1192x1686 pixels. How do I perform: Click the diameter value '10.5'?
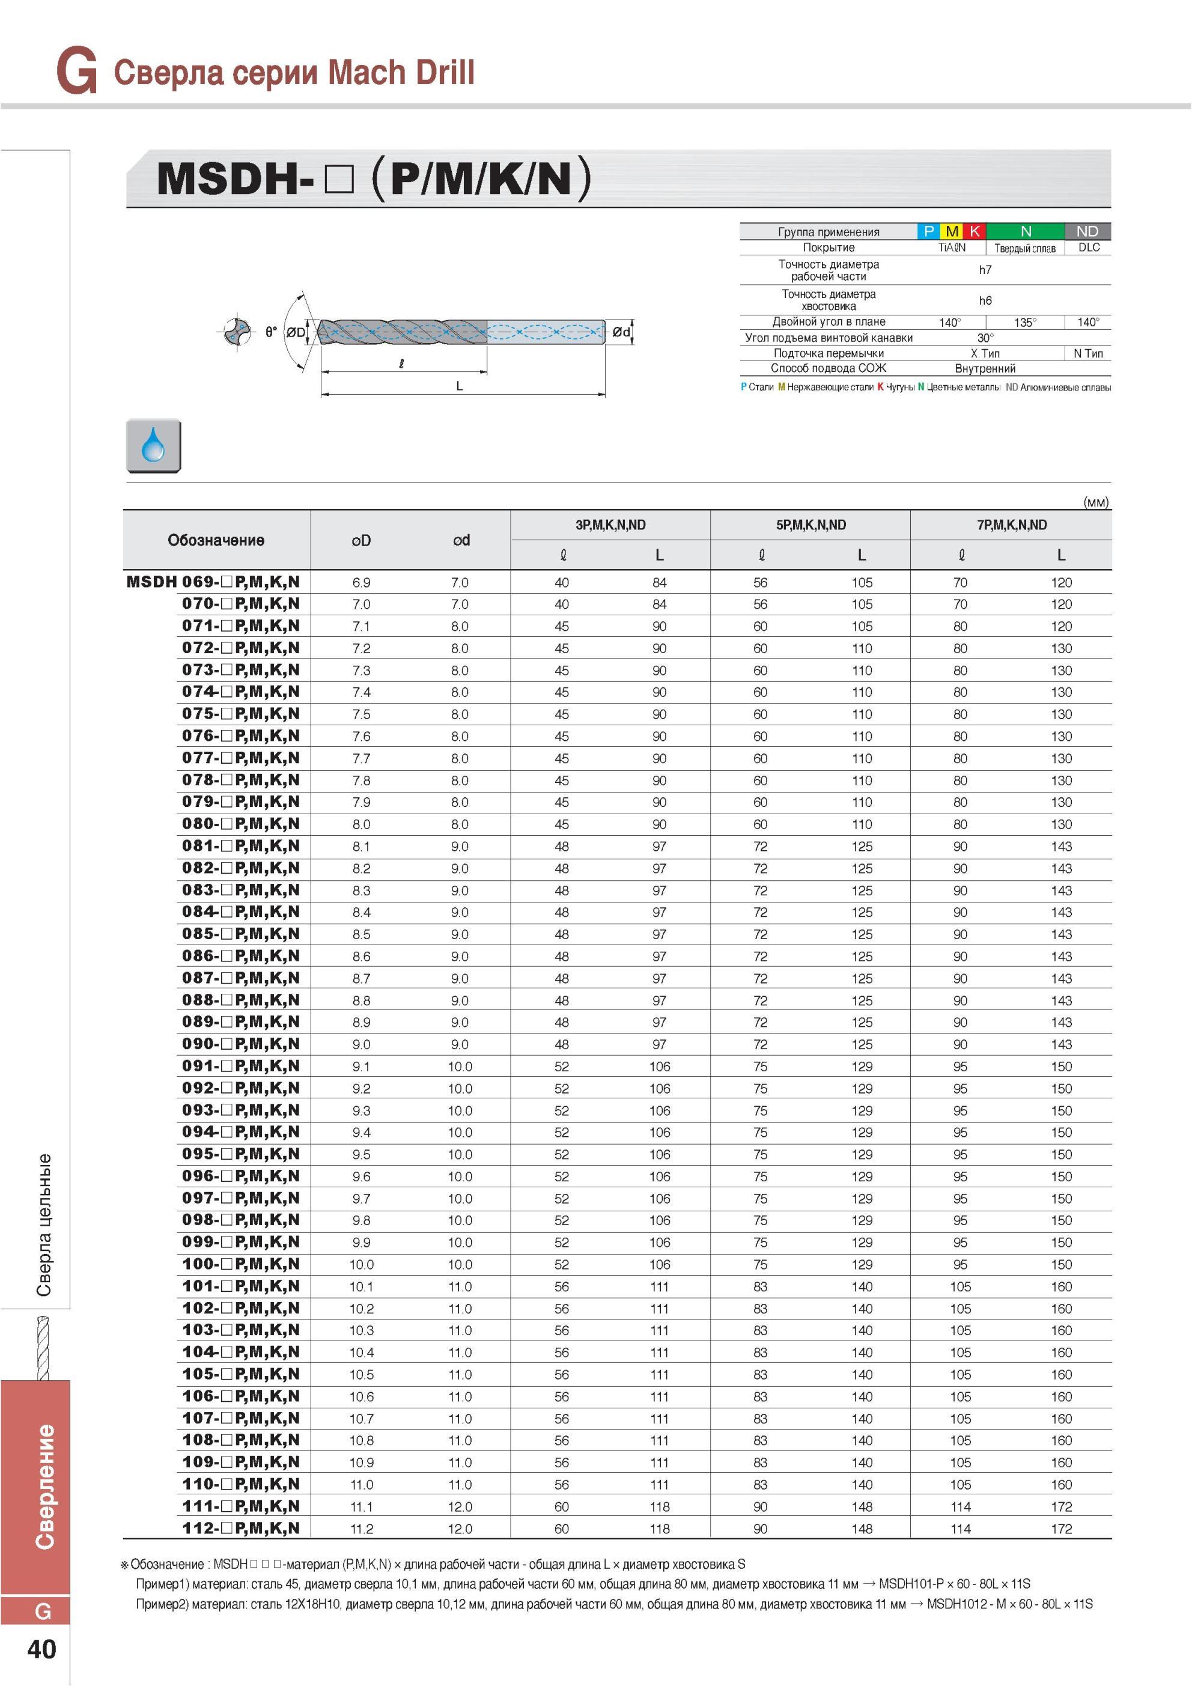click(361, 1375)
